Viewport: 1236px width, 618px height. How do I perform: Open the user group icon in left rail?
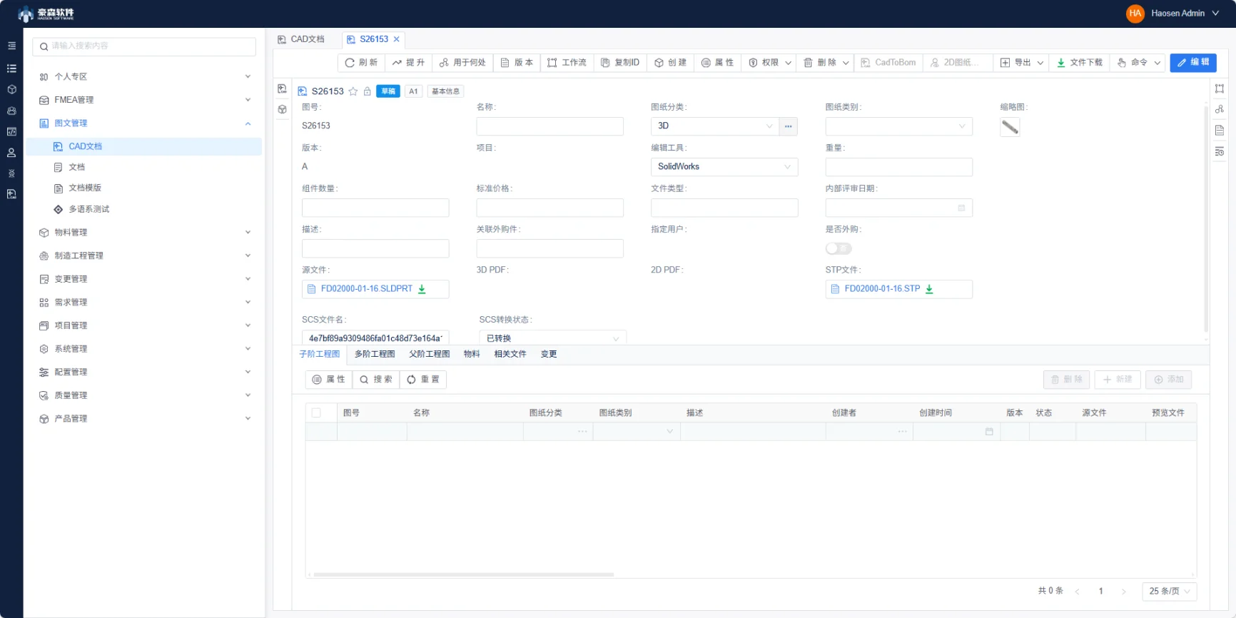click(x=11, y=111)
